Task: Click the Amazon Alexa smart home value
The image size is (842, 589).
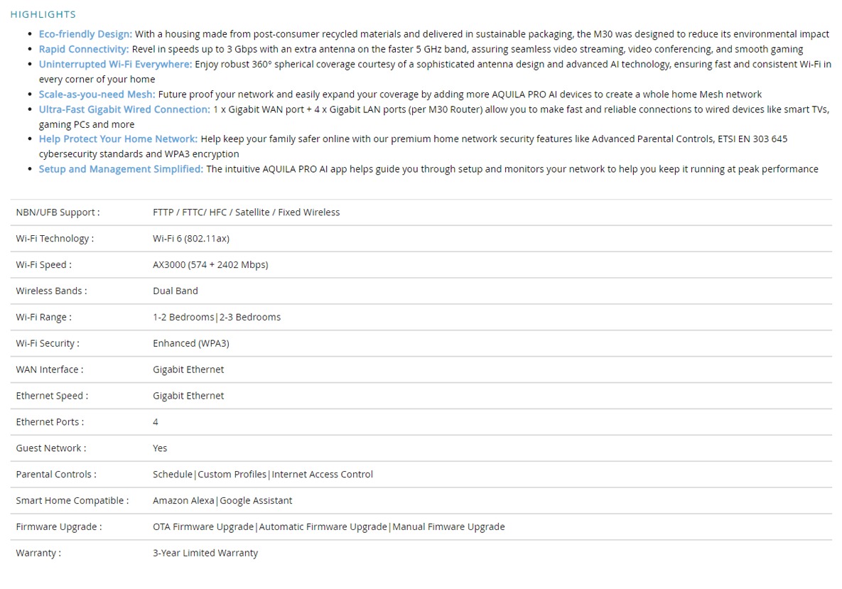Action: click(183, 500)
